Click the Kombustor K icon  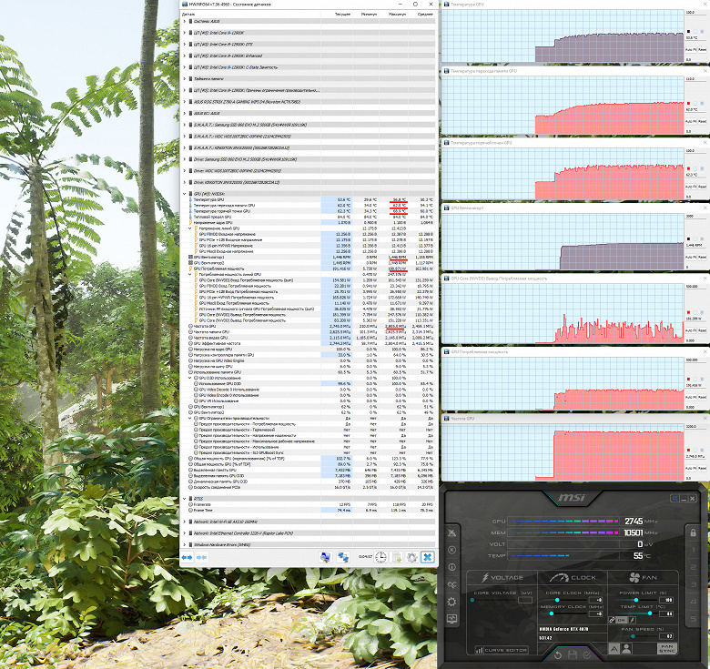(x=451, y=550)
